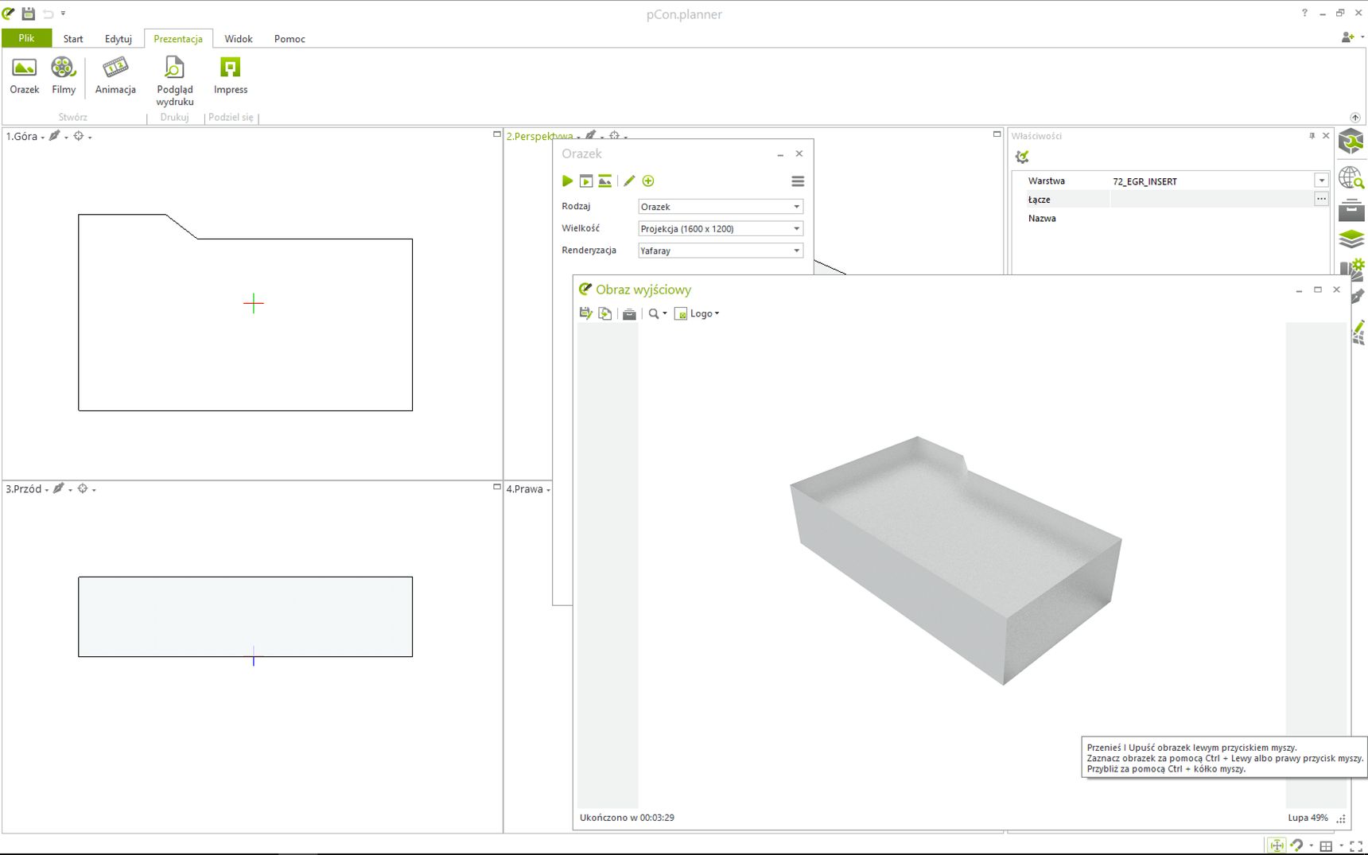Click the Łącze browse ellipsis button

click(1321, 200)
